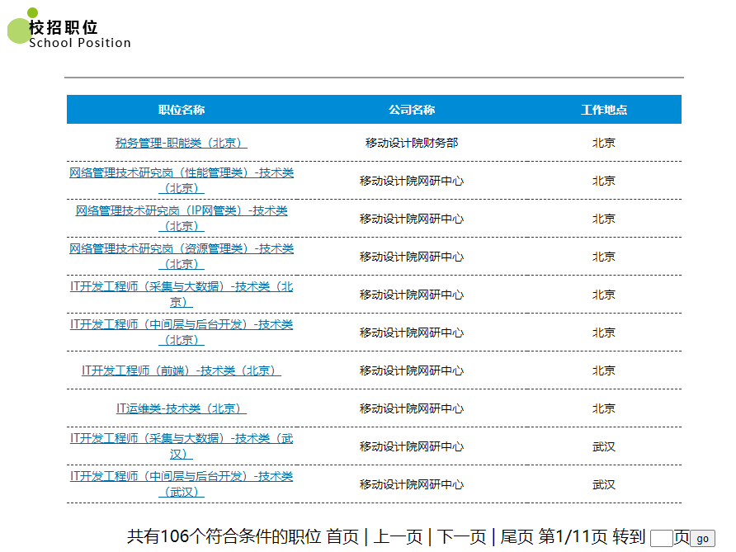Open the 税务管理-职能类（北京） job link

(x=182, y=143)
